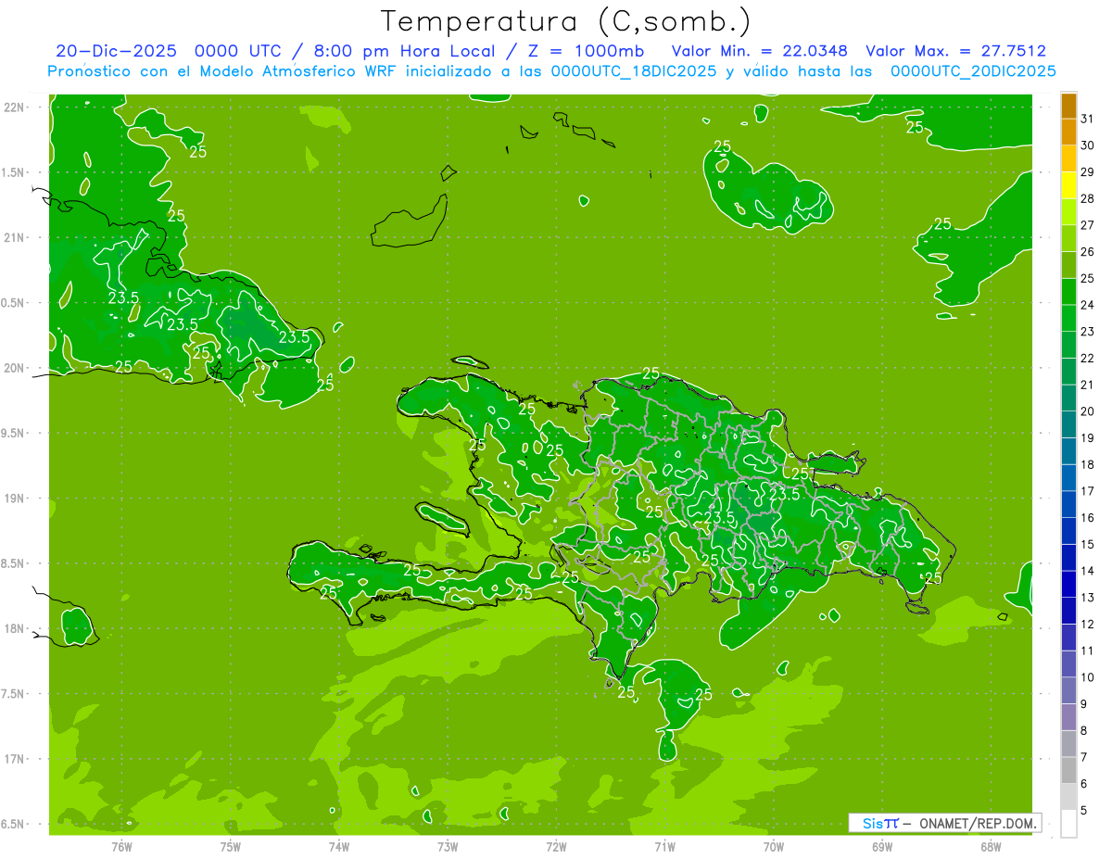Click legend value 23
The width and height of the screenshot is (1112, 859).
1087,332
